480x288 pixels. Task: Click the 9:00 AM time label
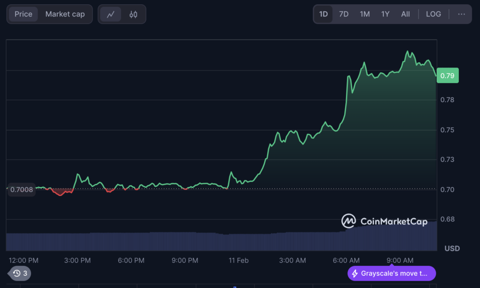400,260
